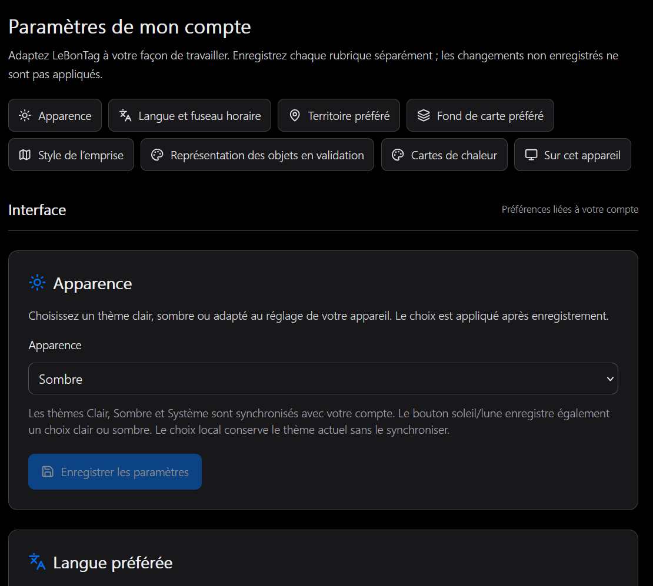Image resolution: width=653 pixels, height=586 pixels.
Task: Open Représentation des objets en validation
Action: click(x=257, y=155)
